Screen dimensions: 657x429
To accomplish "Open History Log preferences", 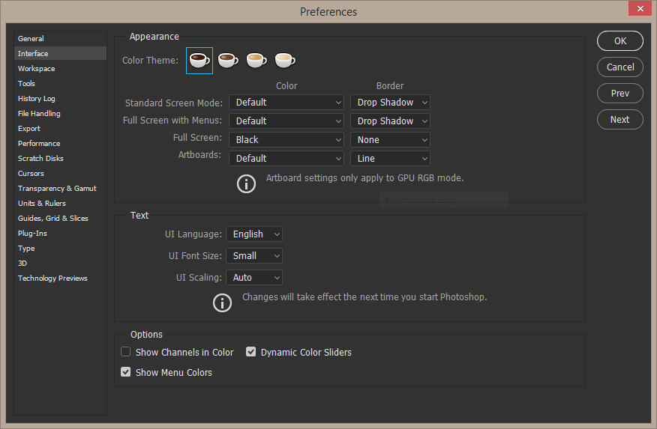I will (x=60, y=99).
